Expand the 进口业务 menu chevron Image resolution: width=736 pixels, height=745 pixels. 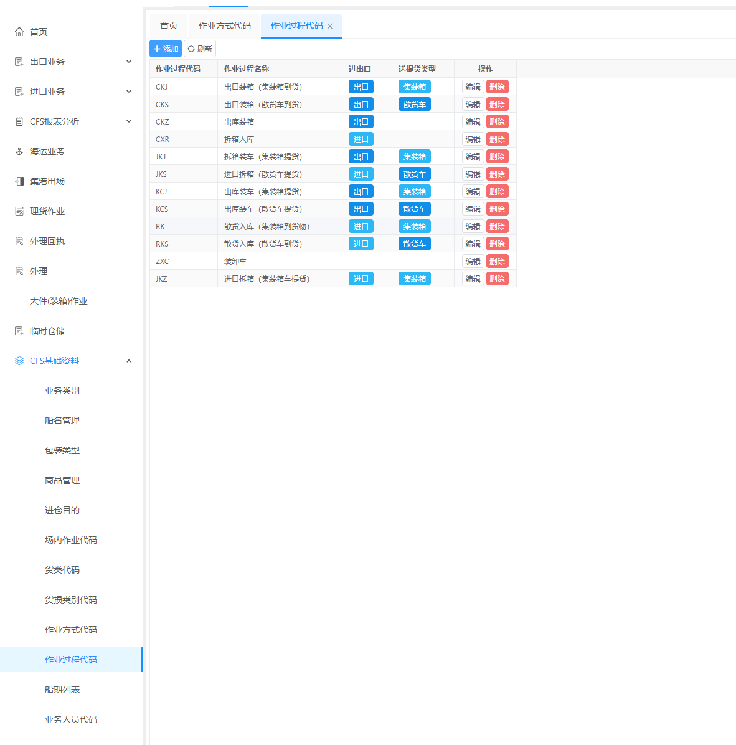[129, 92]
